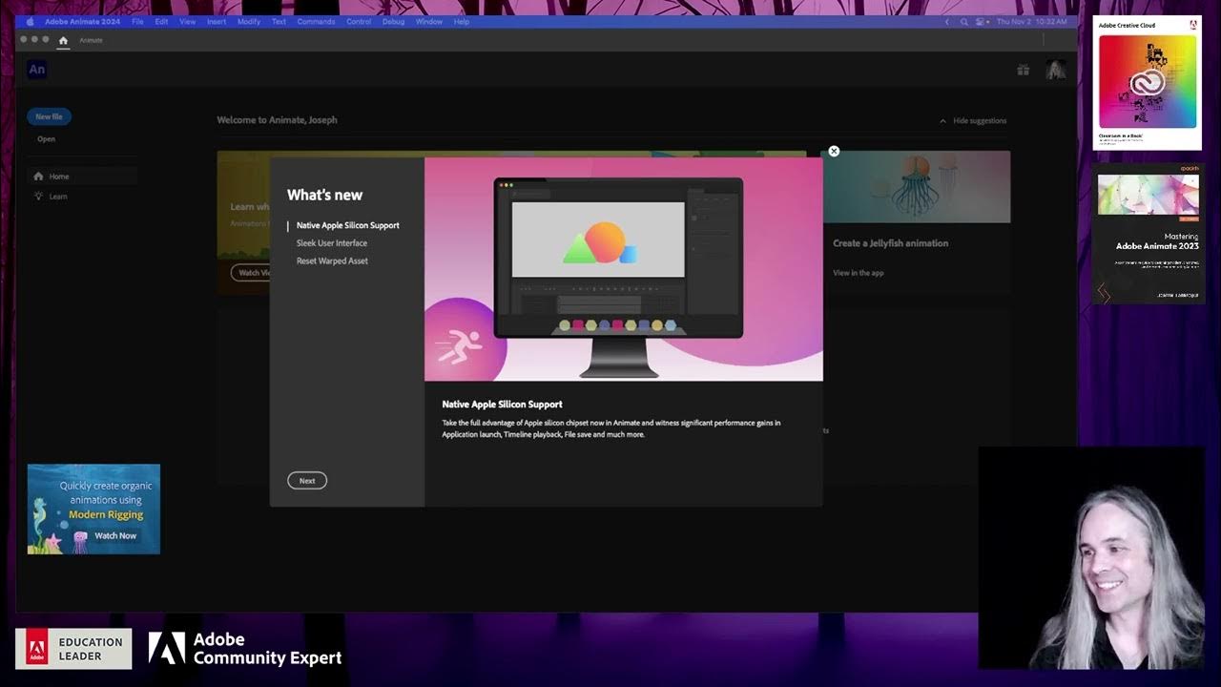Click the Open button in sidebar
1221x687 pixels.
(x=46, y=139)
